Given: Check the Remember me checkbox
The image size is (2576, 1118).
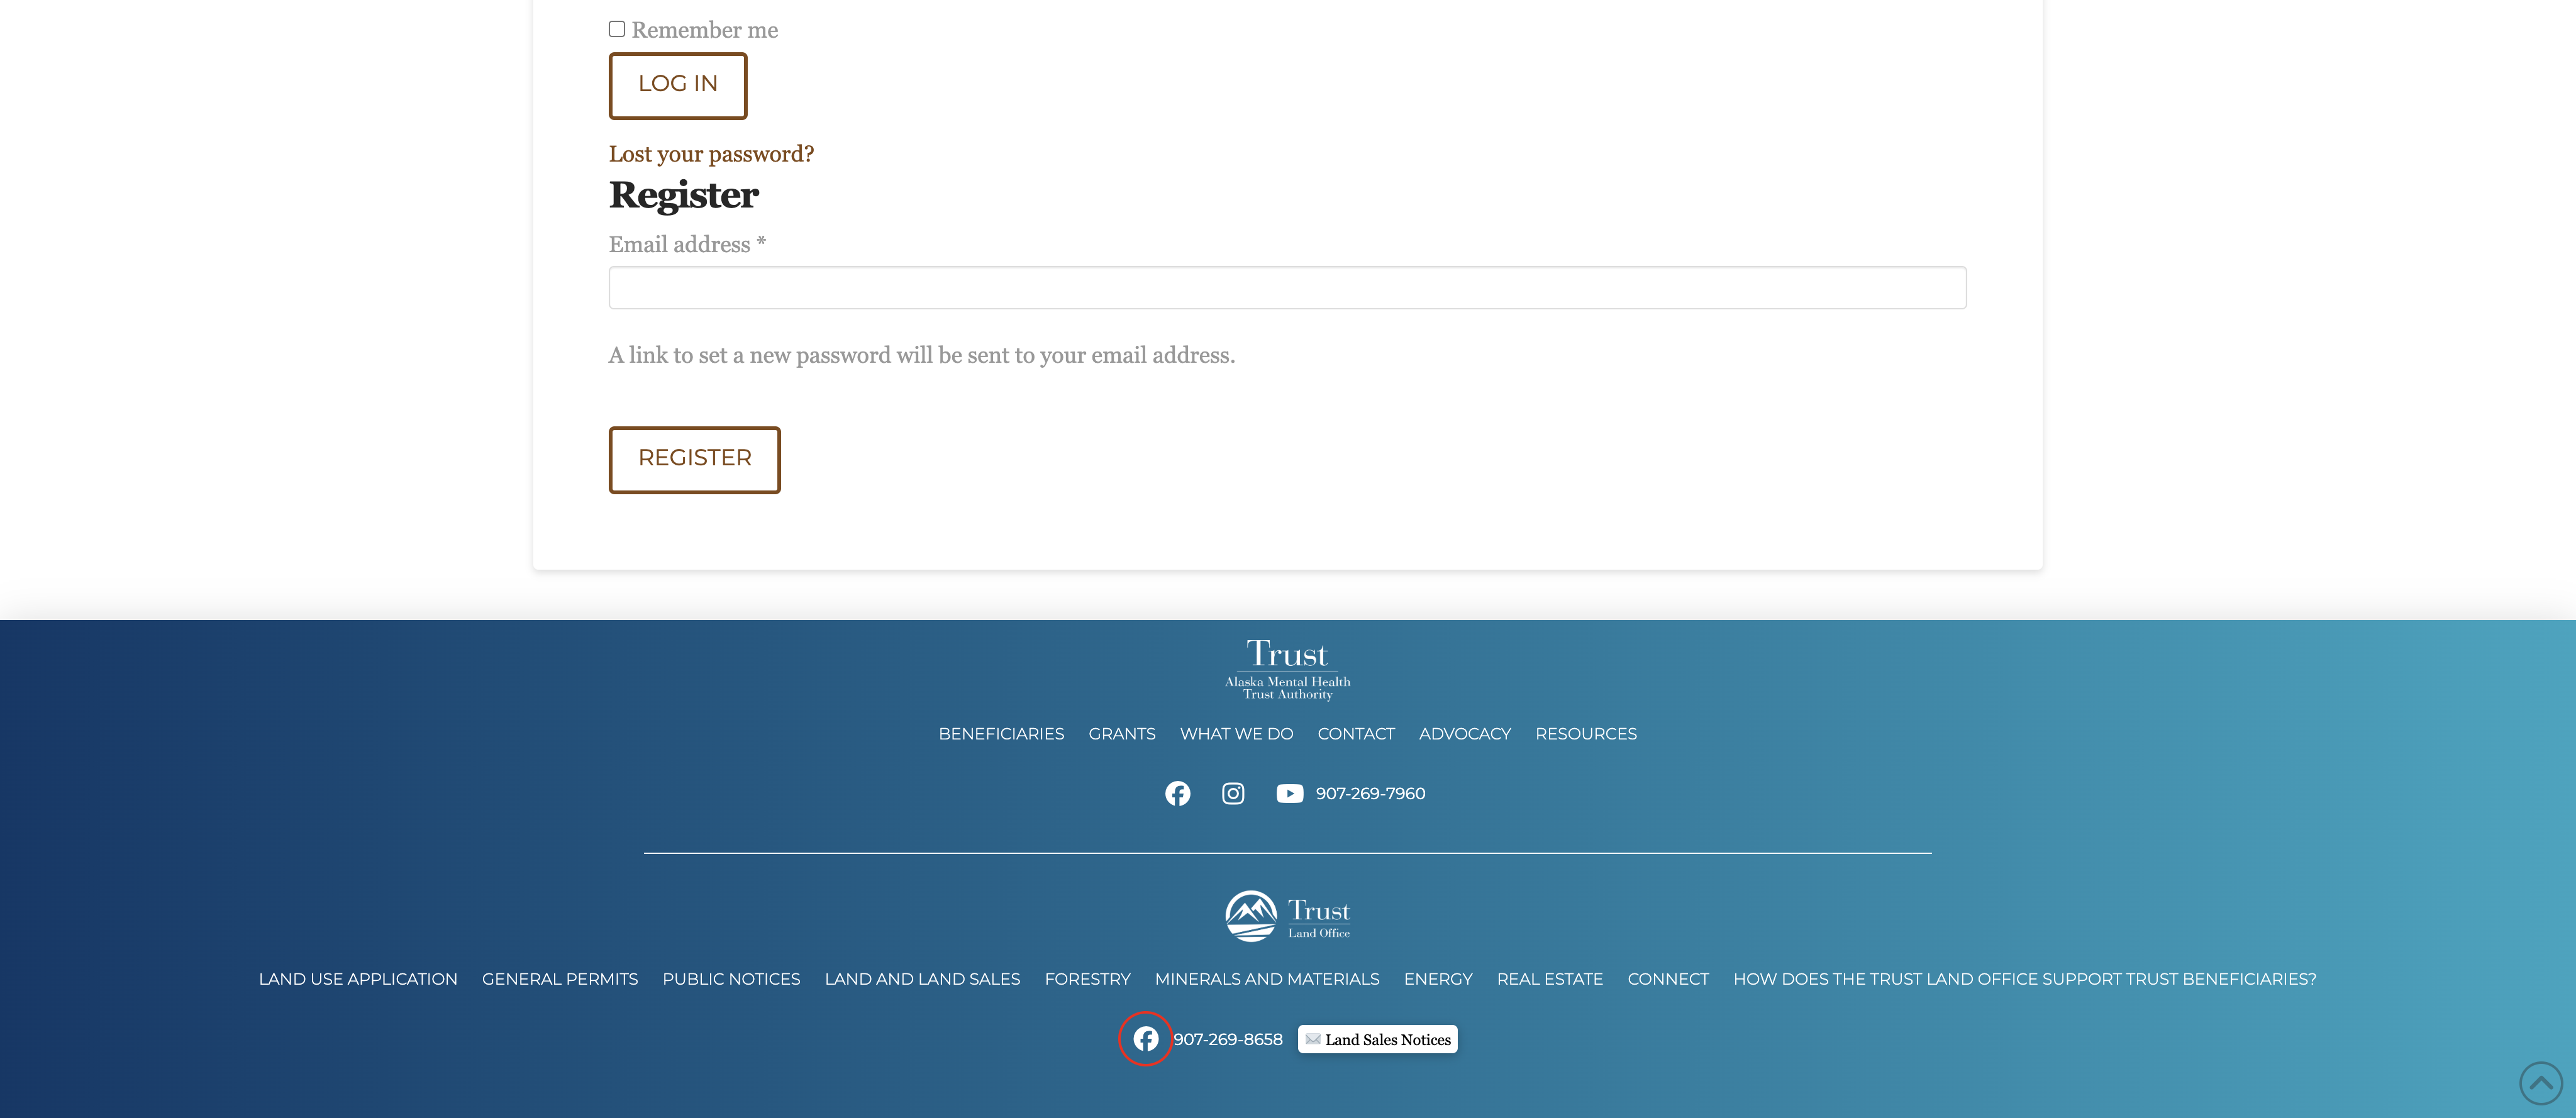Looking at the screenshot, I should [617, 29].
